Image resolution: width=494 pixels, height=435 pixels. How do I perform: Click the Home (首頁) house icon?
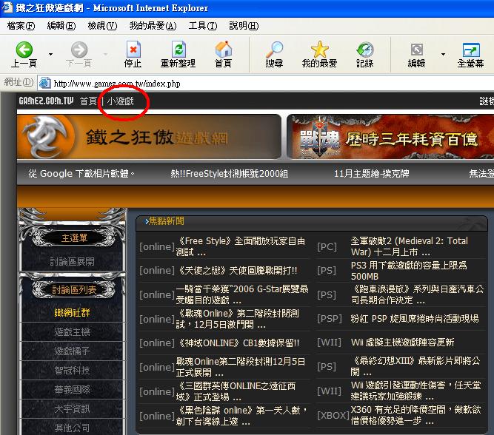pyautogui.click(x=224, y=50)
